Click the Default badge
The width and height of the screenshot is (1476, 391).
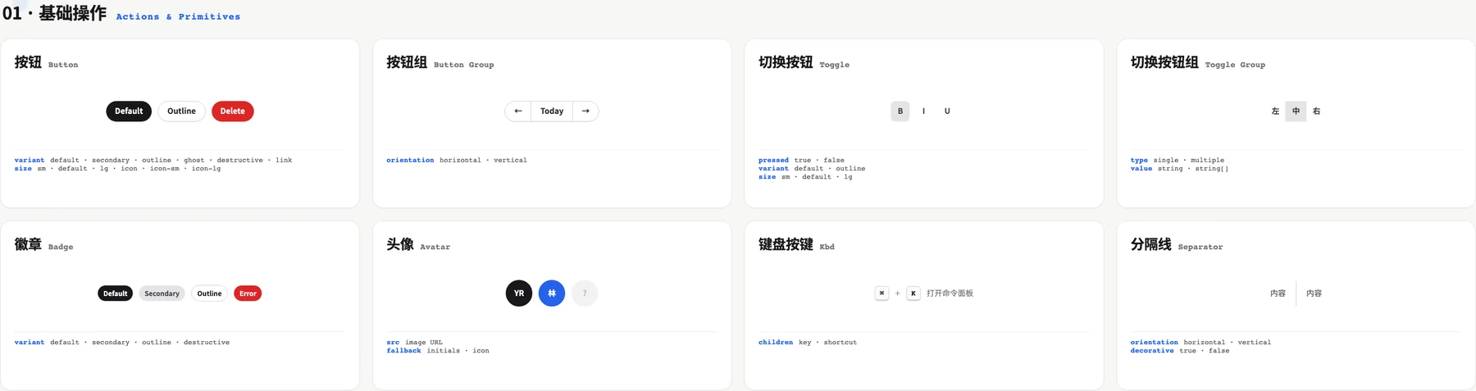pyautogui.click(x=116, y=293)
